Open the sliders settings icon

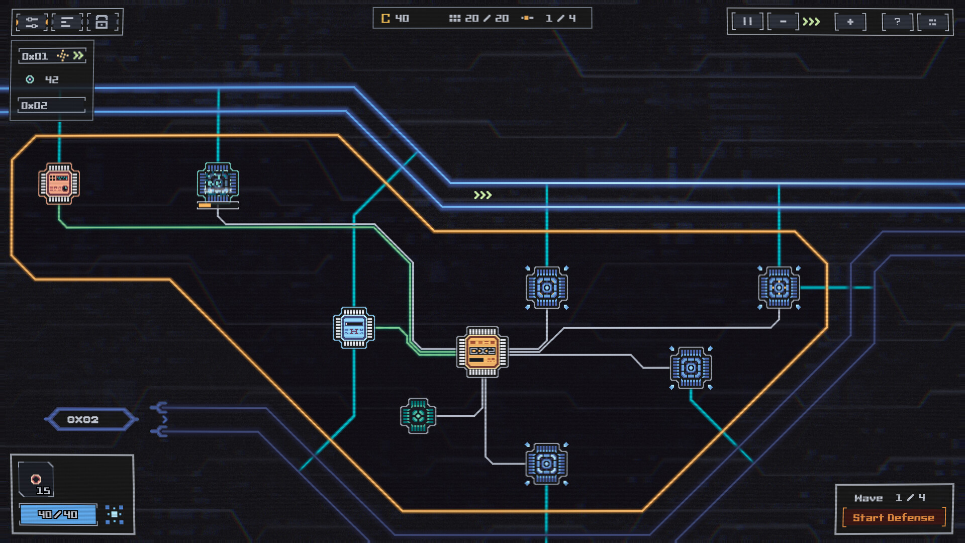coord(31,22)
